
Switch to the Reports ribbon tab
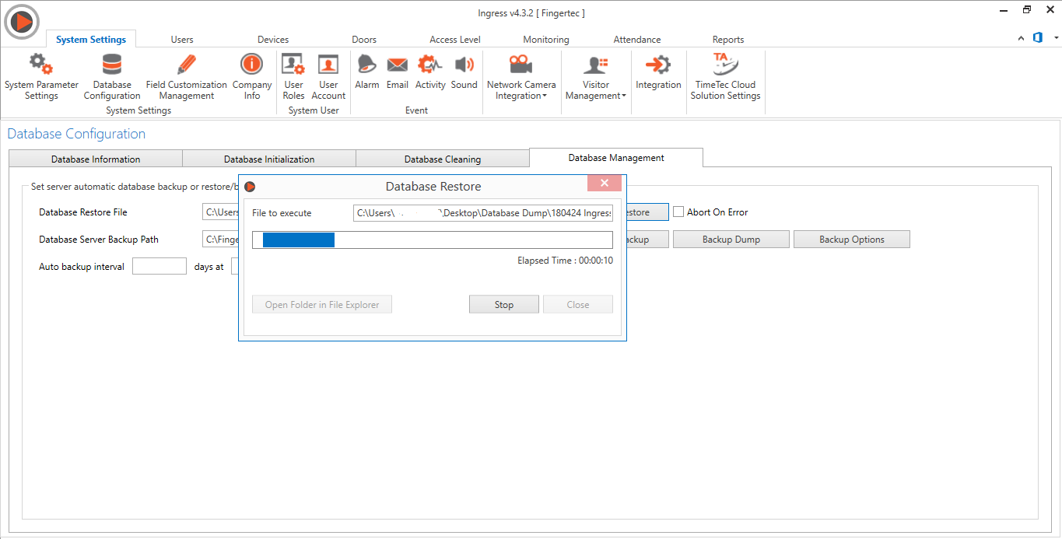click(x=728, y=40)
